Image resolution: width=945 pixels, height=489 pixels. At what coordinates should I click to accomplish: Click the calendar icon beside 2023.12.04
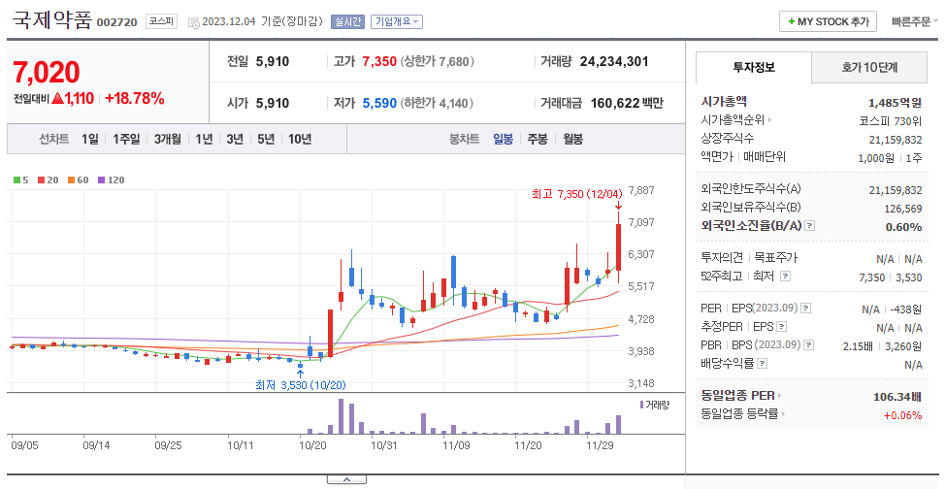click(193, 22)
